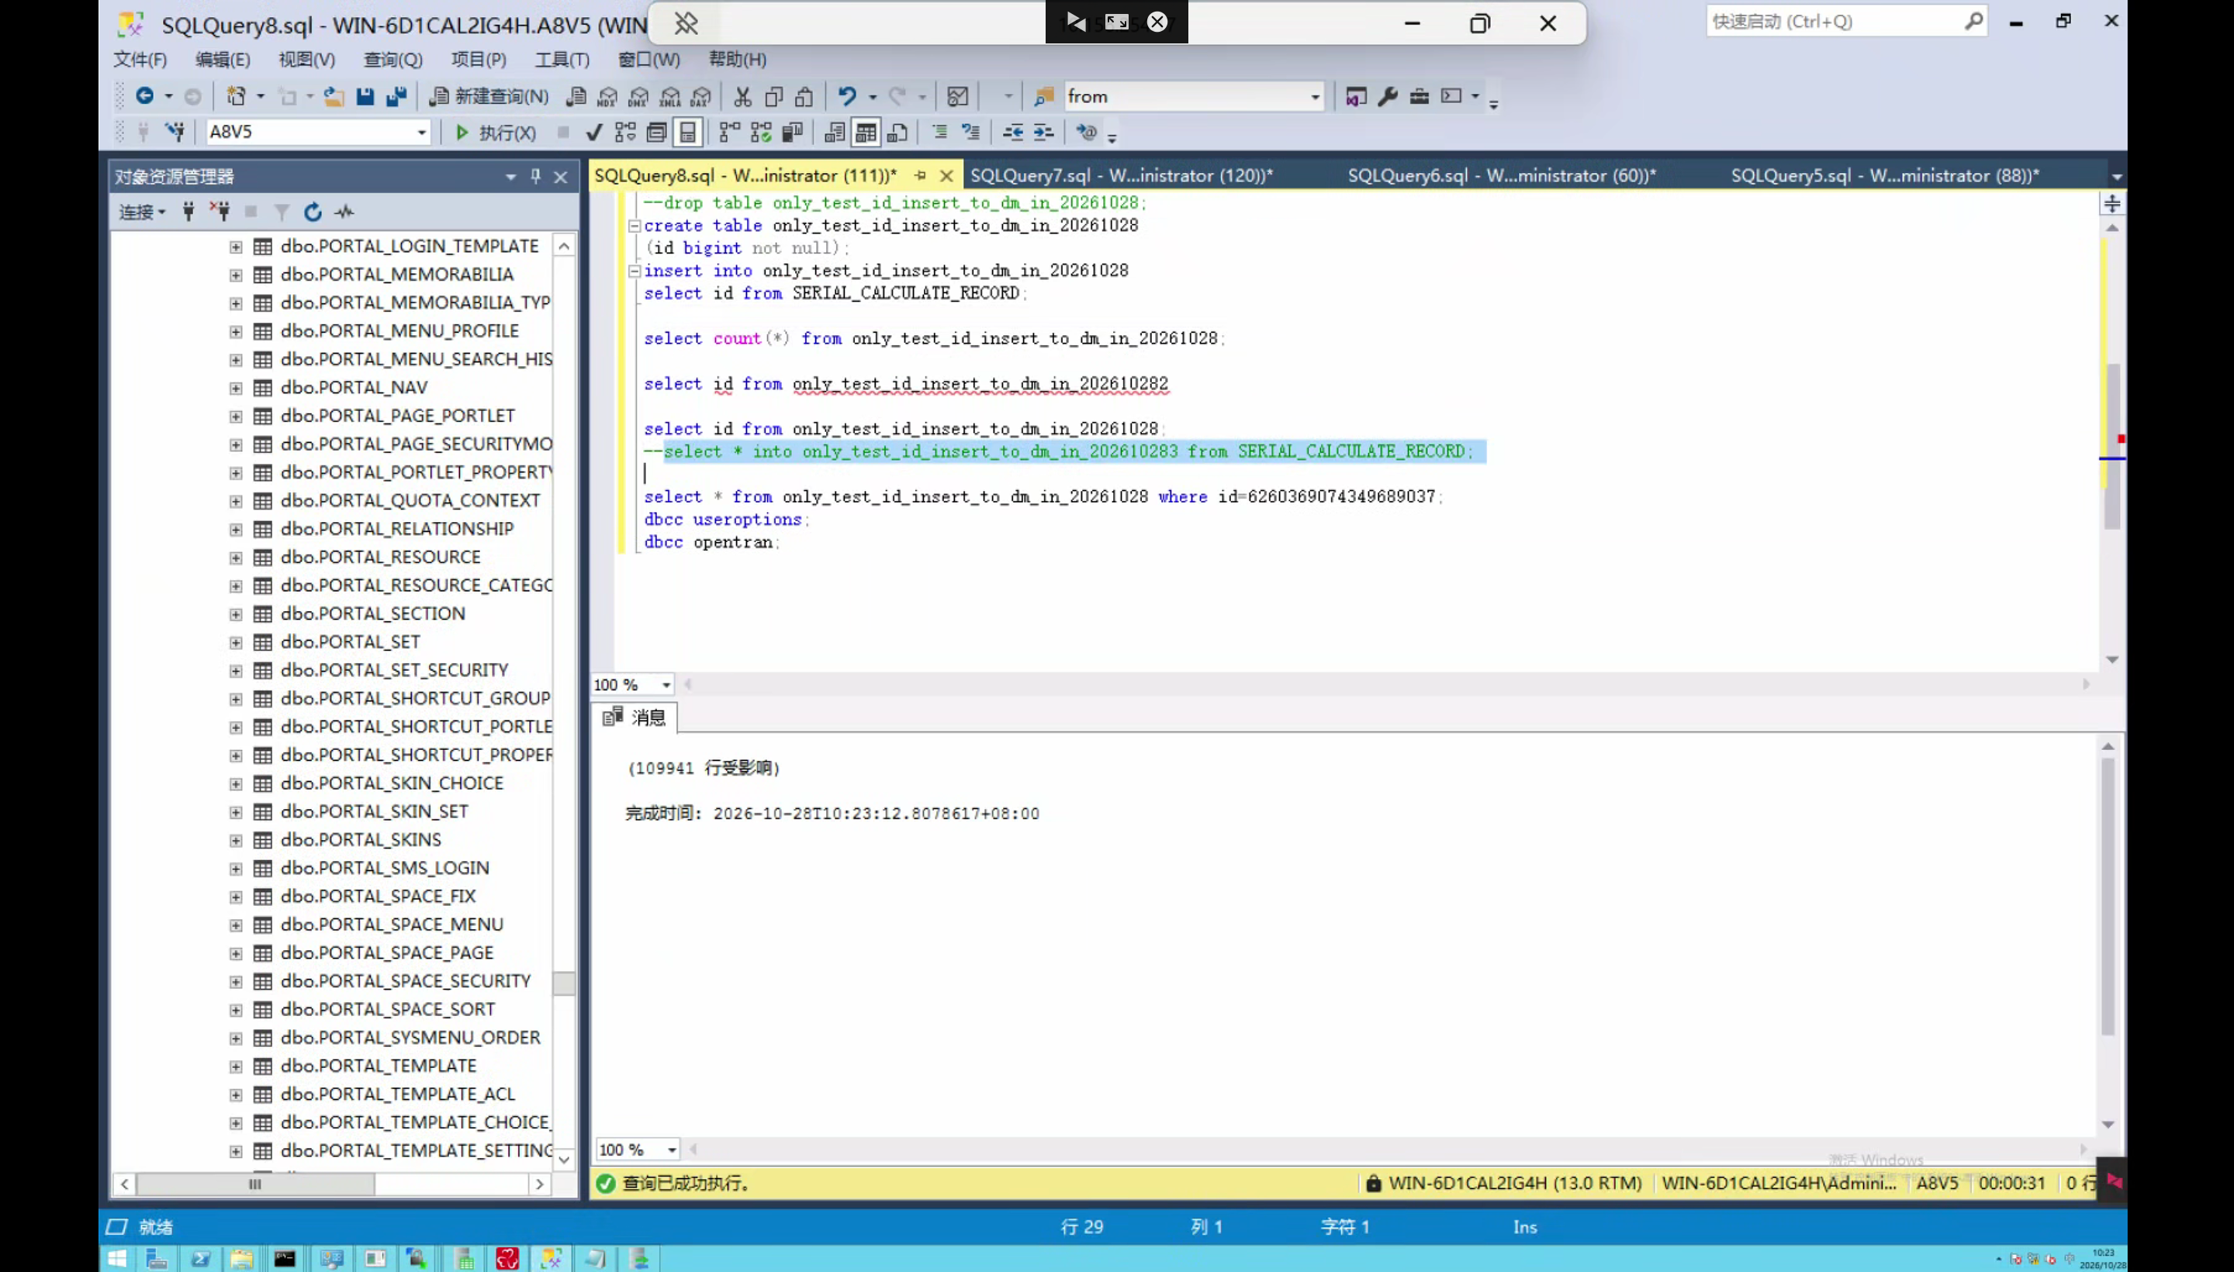The image size is (2234, 1272).
Task: Click the Undo arrow icon
Action: click(846, 96)
